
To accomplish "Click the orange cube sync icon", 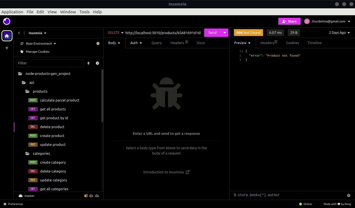I will click(x=86, y=196).
